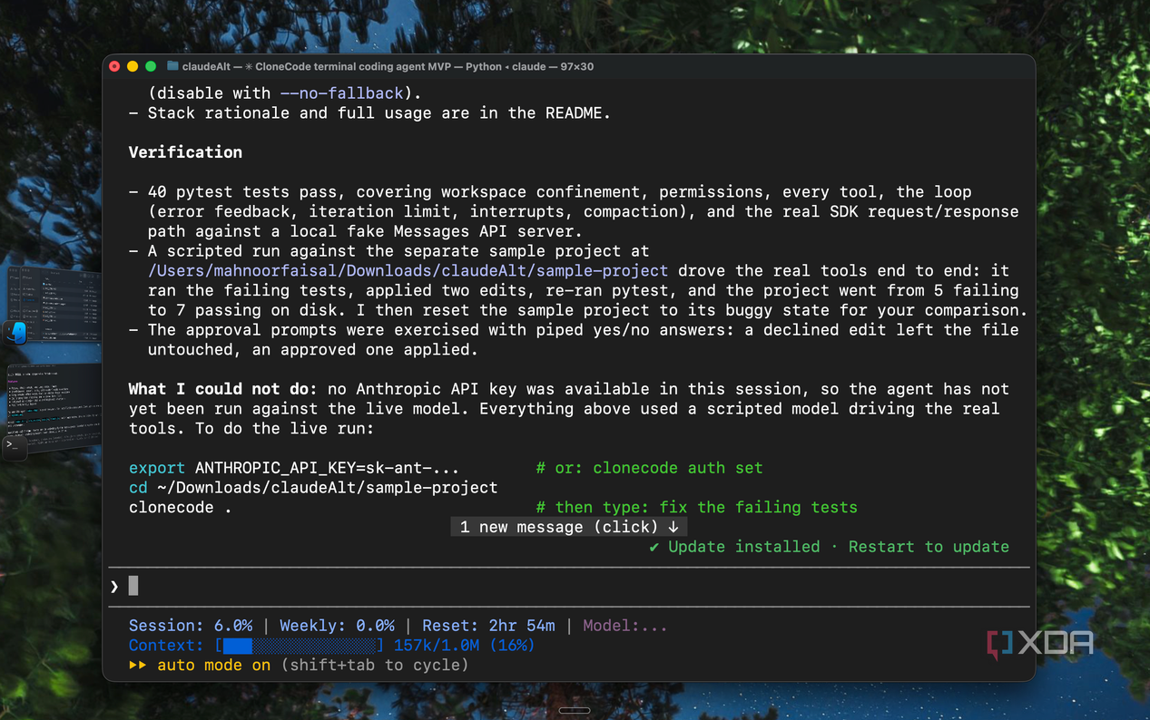
Task: Click the 'Verification' heading
Action: 185,152
